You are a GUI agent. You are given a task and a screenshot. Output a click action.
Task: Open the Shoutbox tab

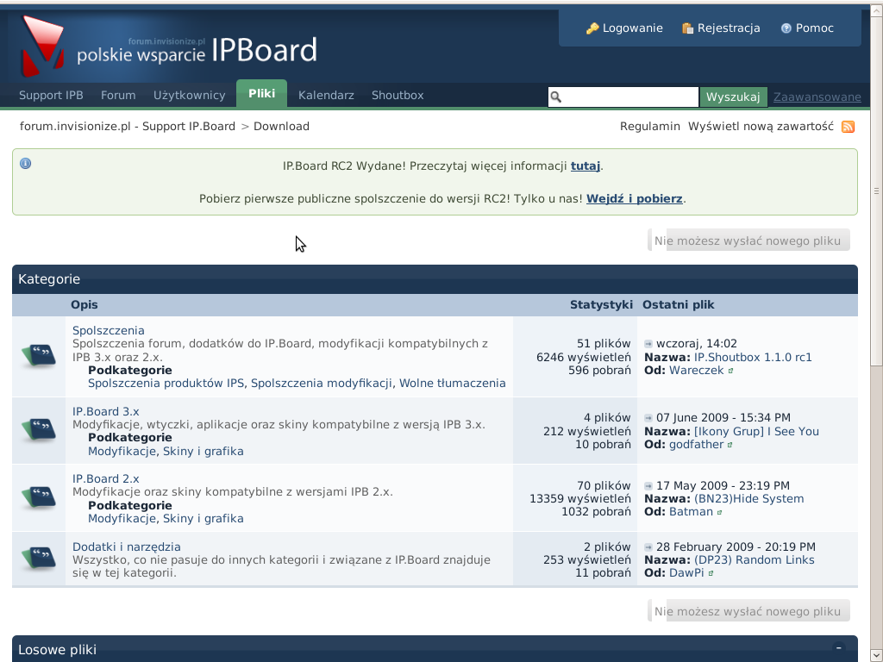click(x=398, y=96)
